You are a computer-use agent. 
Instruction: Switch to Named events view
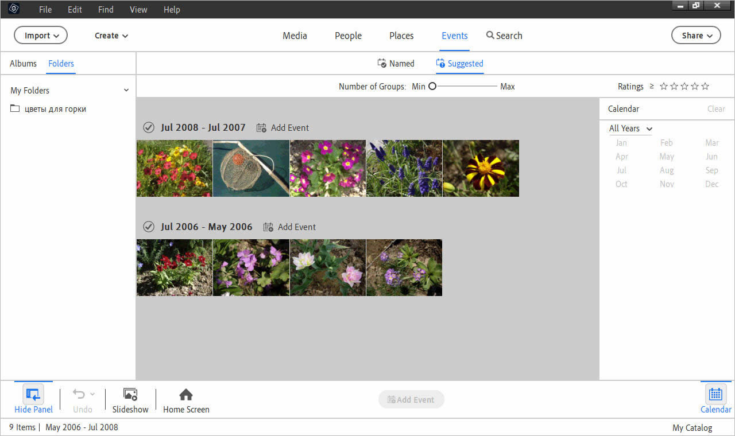pyautogui.click(x=396, y=63)
